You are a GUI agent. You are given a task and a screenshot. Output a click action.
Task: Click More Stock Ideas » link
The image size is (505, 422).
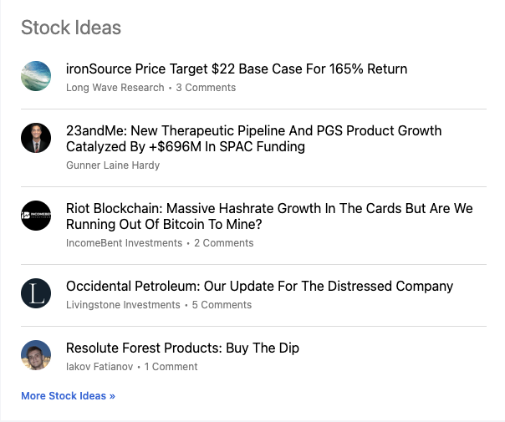tap(68, 396)
